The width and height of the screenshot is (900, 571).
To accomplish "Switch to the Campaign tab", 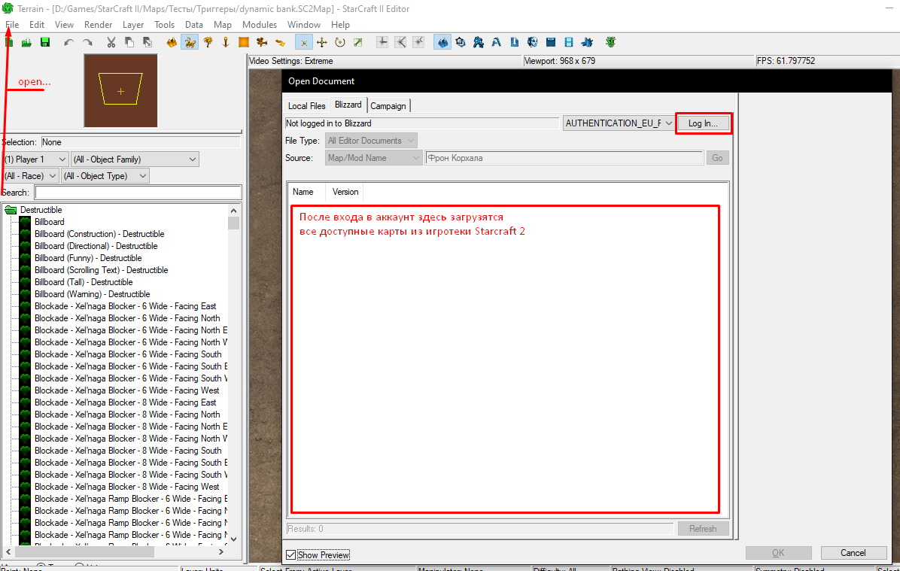I will [388, 105].
